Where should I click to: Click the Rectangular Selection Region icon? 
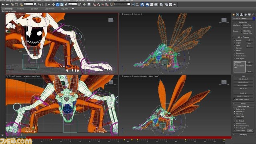coord(44,4)
